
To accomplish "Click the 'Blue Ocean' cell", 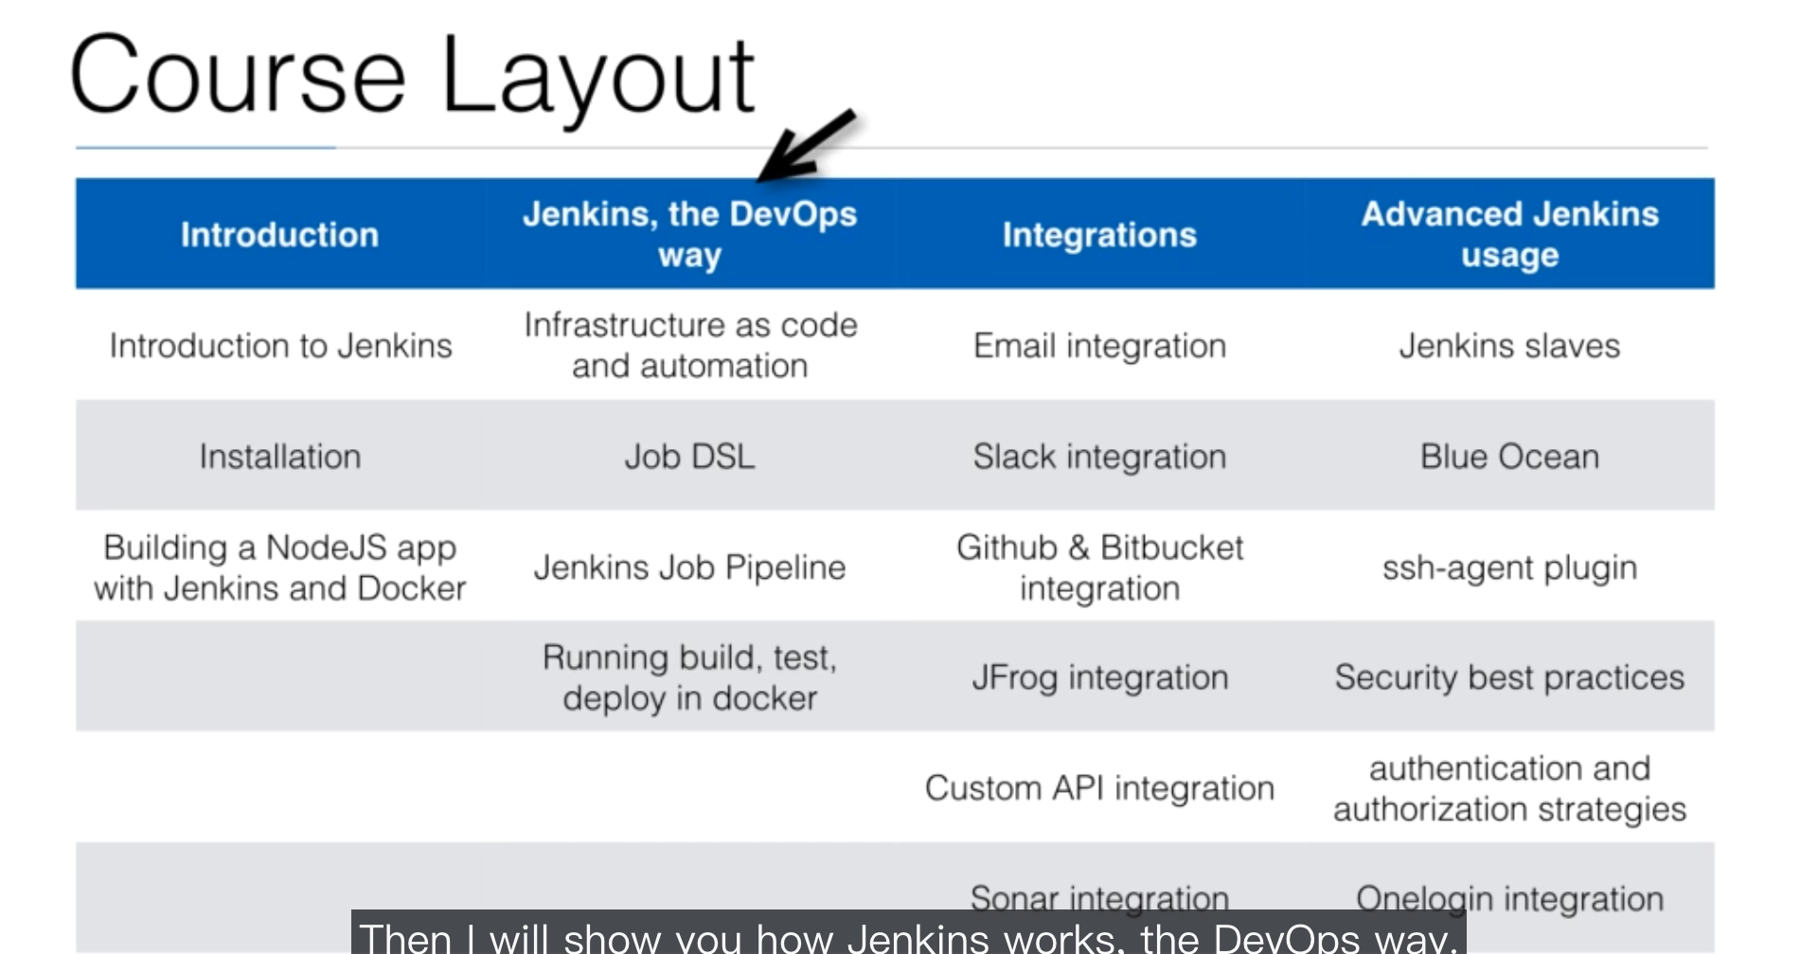I will [x=1510, y=457].
